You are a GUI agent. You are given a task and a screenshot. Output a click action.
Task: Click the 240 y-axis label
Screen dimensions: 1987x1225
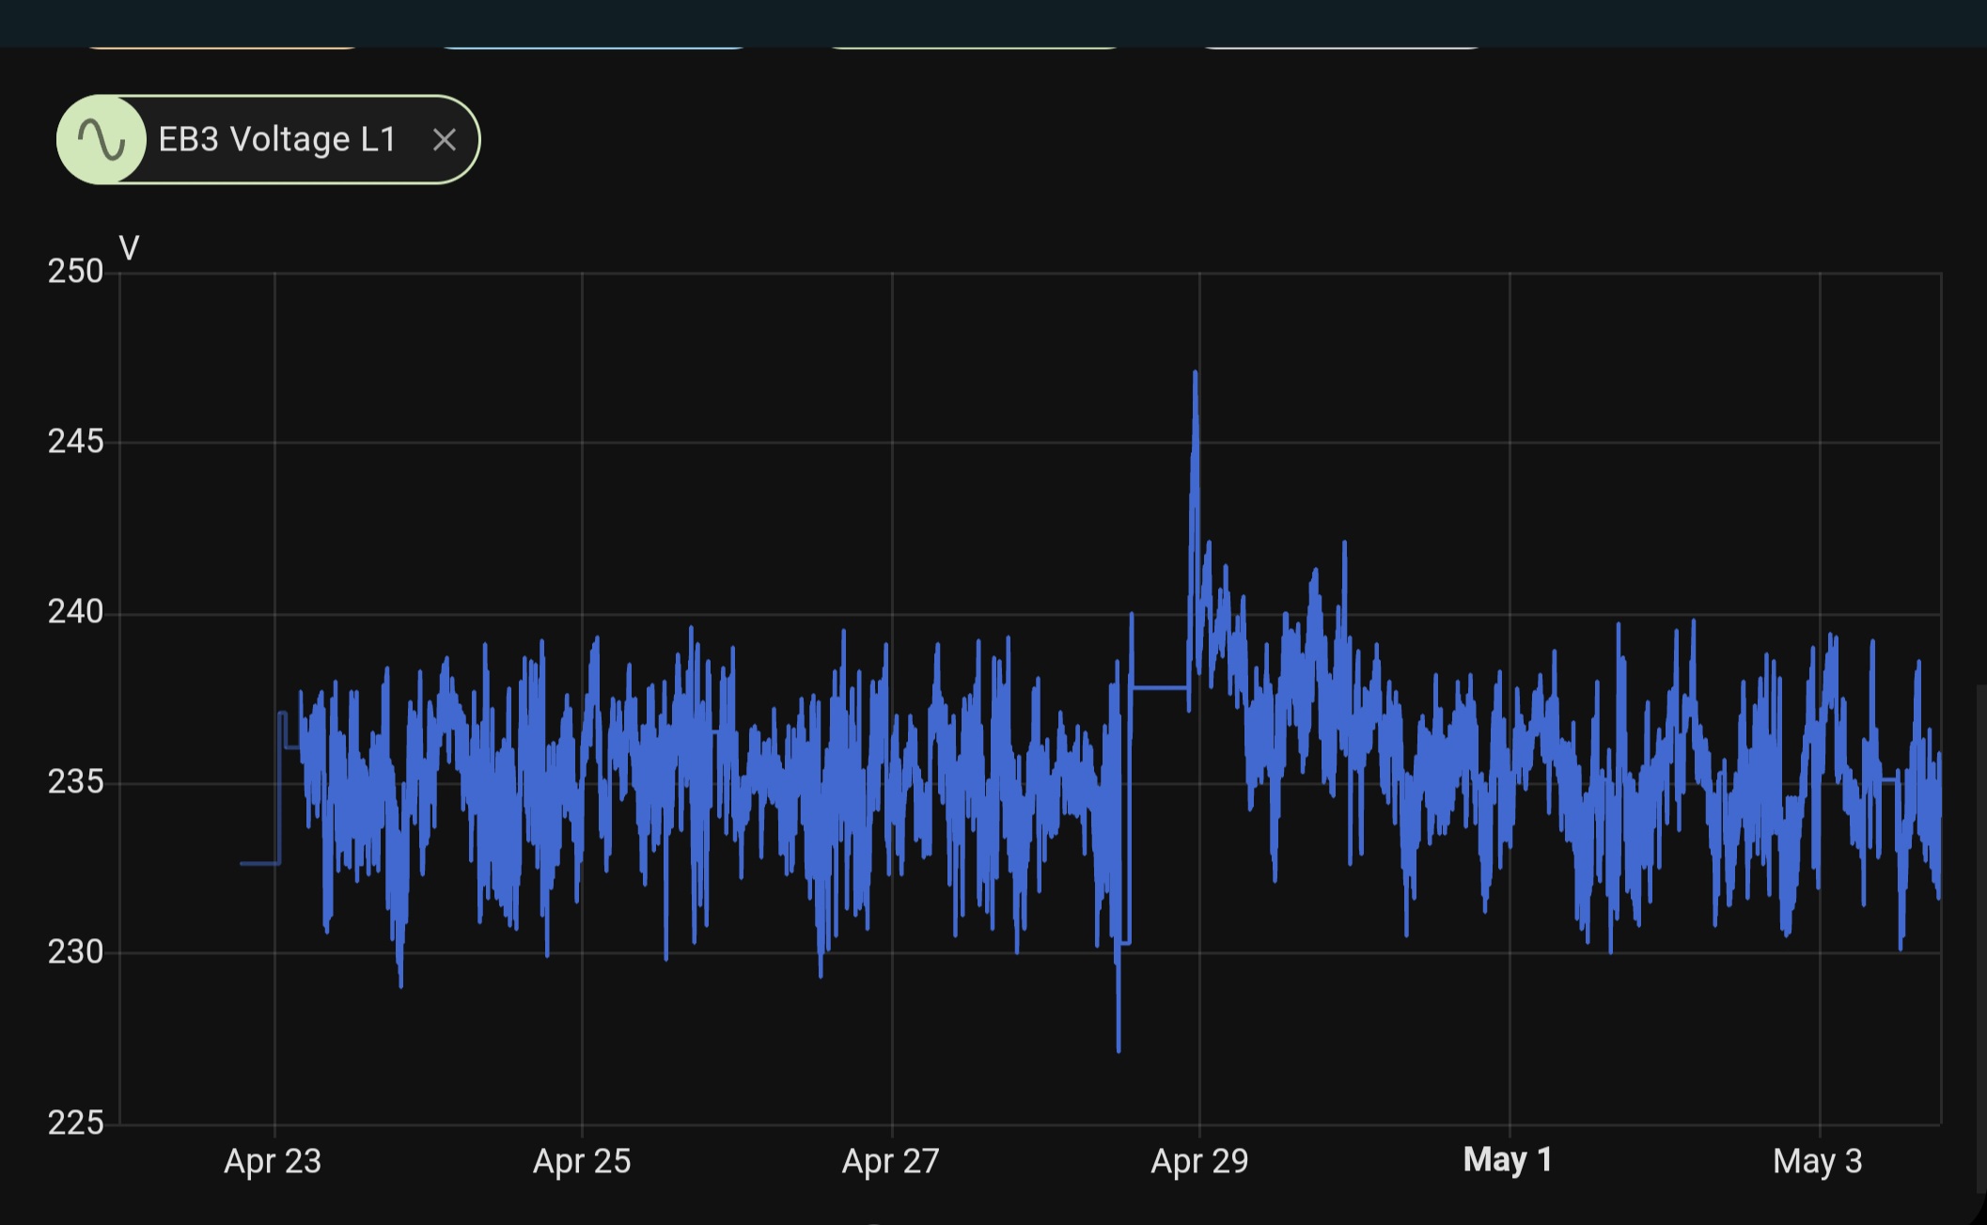tap(75, 613)
